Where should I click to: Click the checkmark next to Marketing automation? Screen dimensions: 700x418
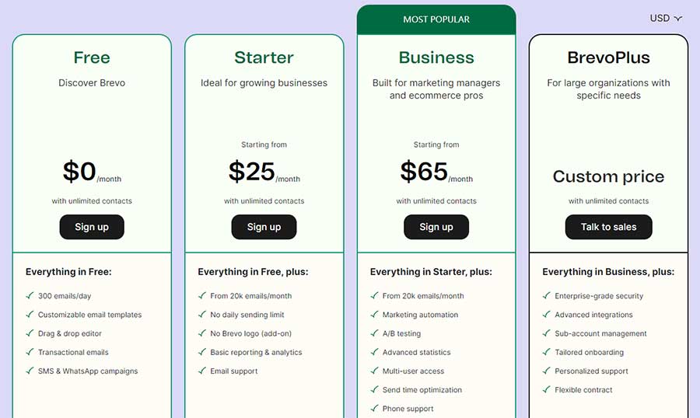(x=375, y=314)
